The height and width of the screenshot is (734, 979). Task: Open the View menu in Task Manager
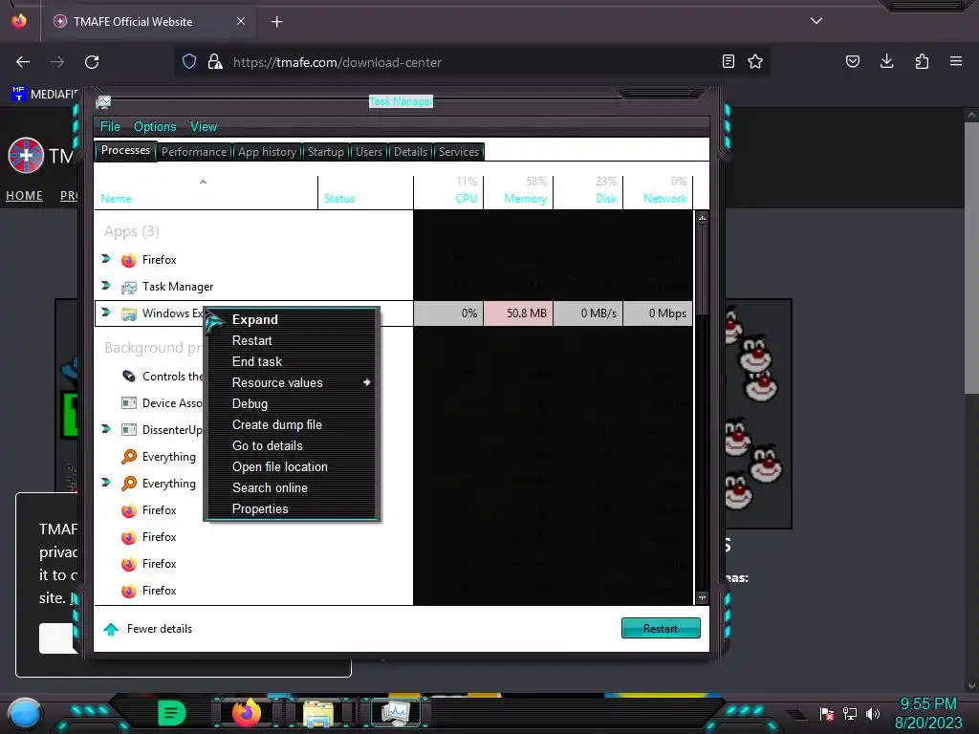(204, 127)
